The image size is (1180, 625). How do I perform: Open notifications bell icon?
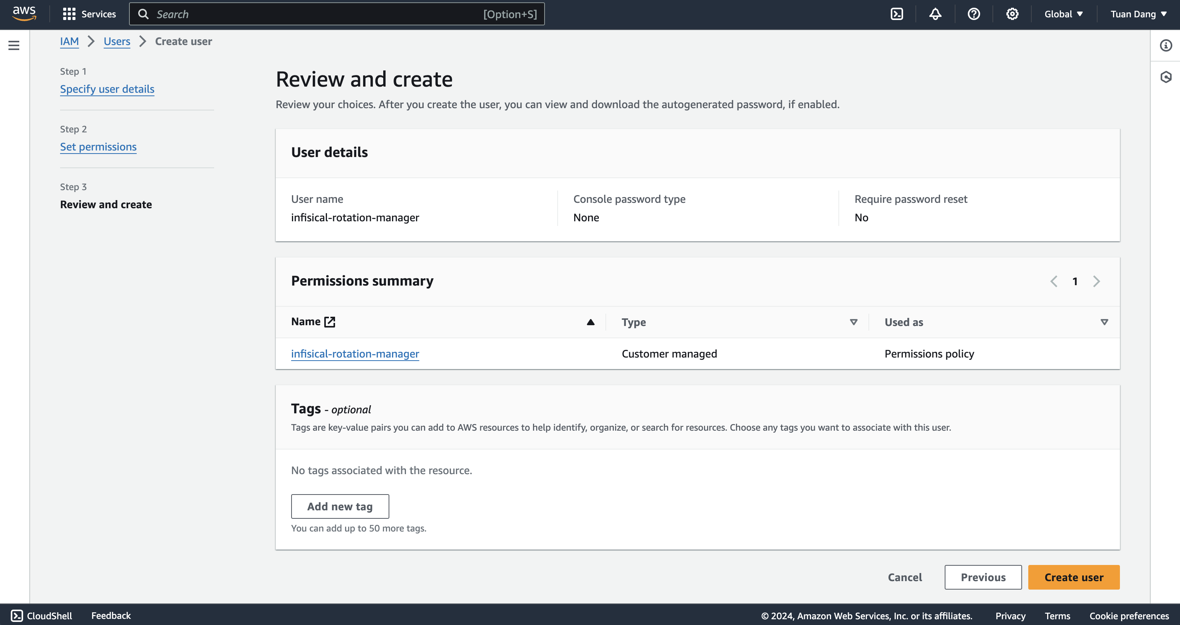[935, 14]
